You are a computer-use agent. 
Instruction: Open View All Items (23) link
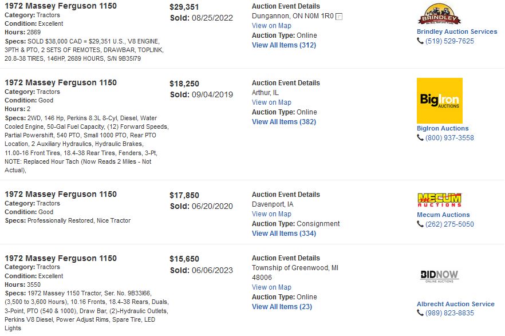282,307
